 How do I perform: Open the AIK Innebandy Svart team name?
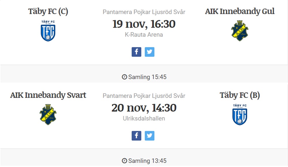(48, 95)
